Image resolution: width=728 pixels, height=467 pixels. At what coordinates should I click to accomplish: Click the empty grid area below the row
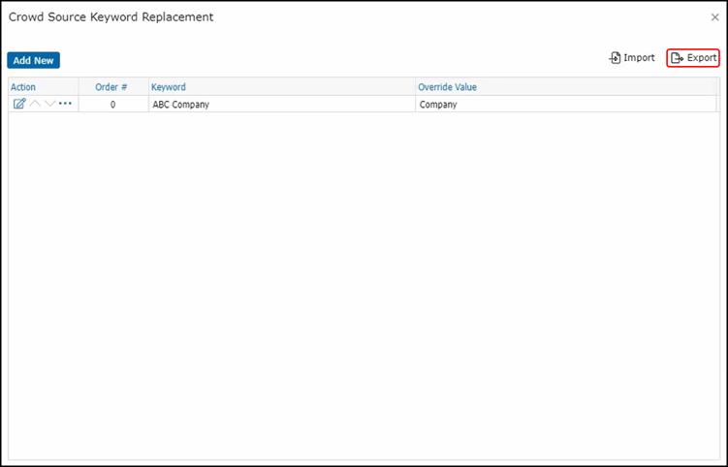pos(364,281)
